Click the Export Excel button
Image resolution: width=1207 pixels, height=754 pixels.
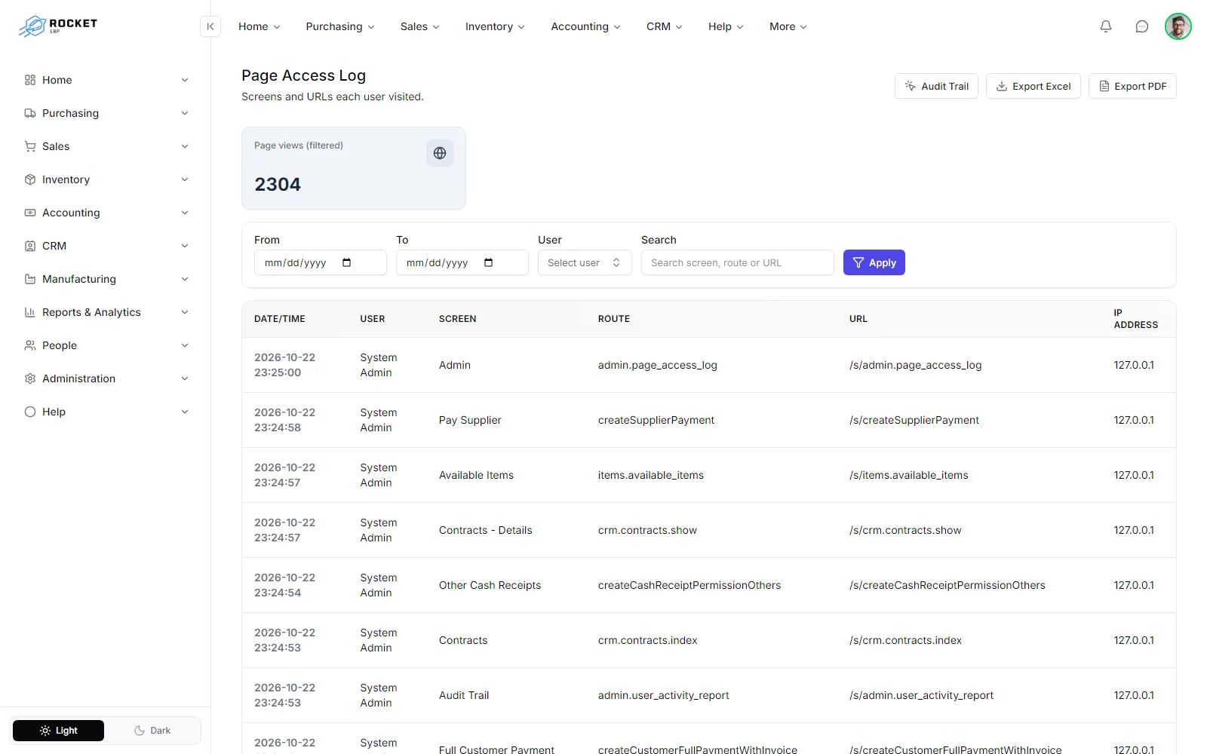(1033, 86)
